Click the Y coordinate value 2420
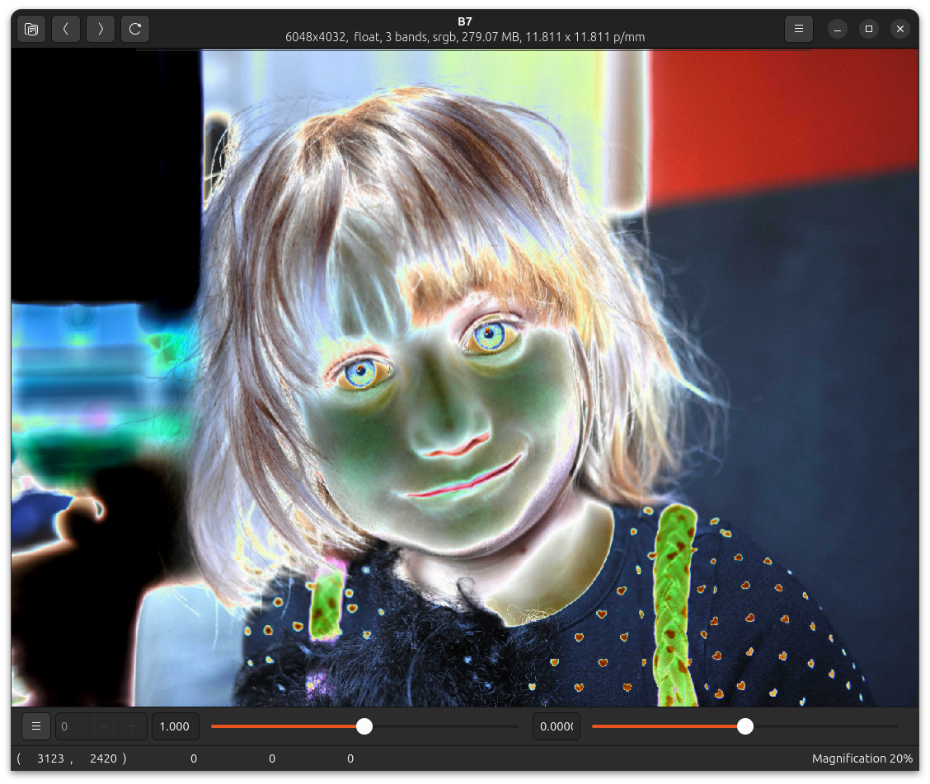The height and width of the screenshot is (784, 930). (103, 758)
